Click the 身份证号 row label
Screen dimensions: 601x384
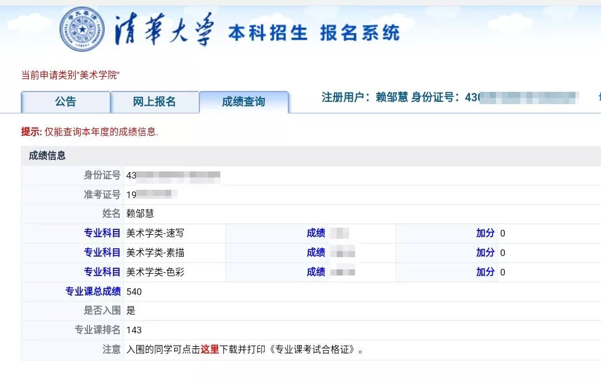pos(102,175)
